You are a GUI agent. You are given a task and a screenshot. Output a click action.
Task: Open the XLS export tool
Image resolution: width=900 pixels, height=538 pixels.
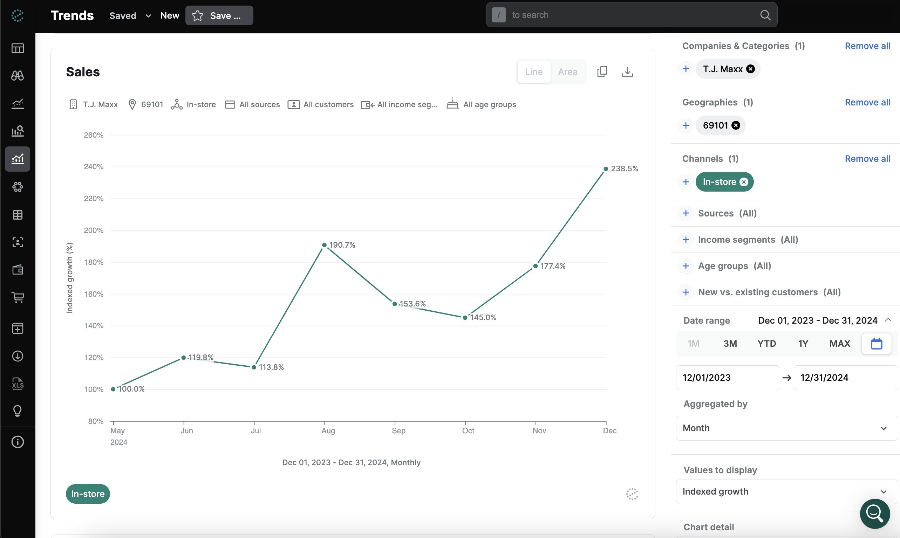tap(18, 384)
